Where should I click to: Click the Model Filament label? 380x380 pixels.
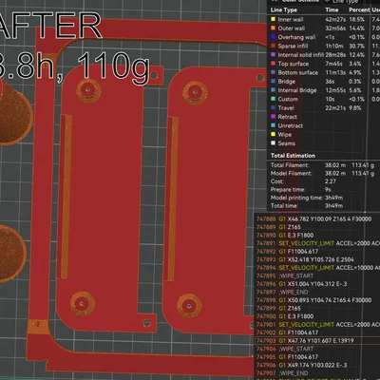click(x=291, y=173)
